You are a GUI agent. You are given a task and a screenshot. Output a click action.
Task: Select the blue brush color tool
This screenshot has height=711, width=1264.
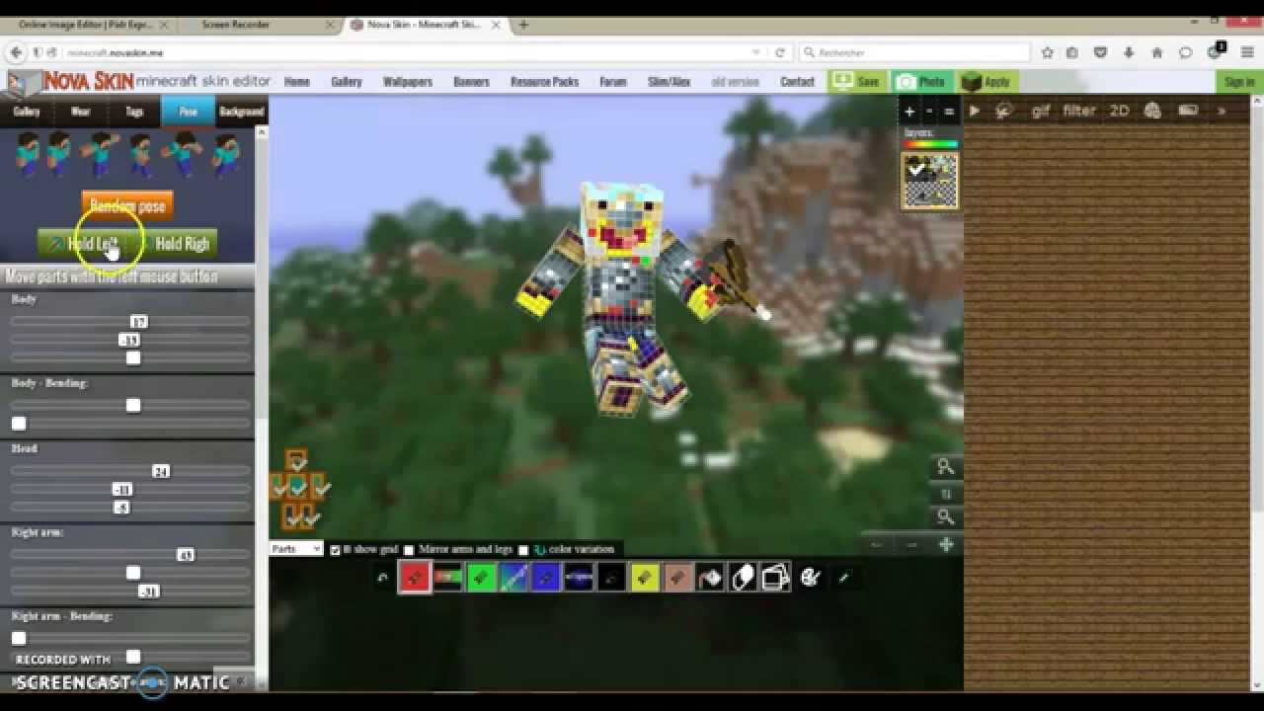546,577
